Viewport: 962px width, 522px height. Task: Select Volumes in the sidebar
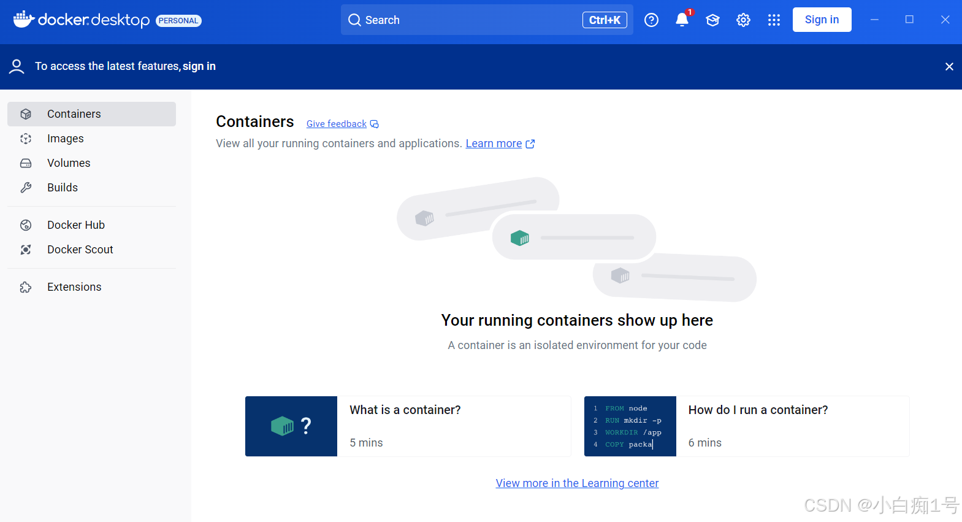[91, 163]
